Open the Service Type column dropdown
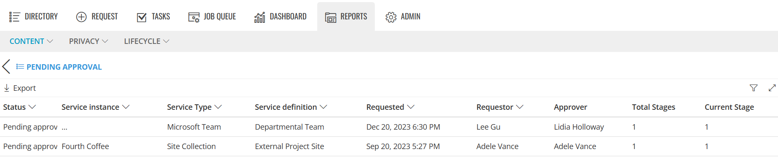The width and height of the screenshot is (778, 163). click(x=218, y=107)
